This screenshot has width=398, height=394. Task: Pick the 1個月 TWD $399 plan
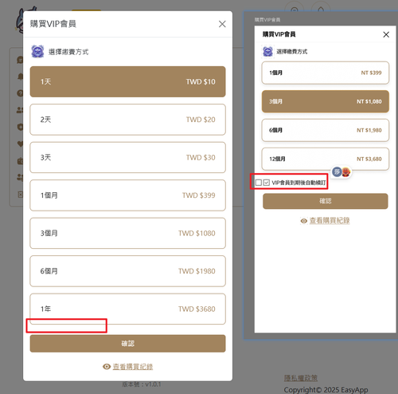click(x=127, y=195)
